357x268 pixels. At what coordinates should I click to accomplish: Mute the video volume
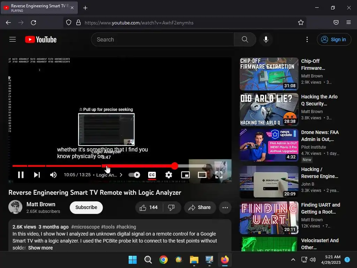(x=53, y=175)
